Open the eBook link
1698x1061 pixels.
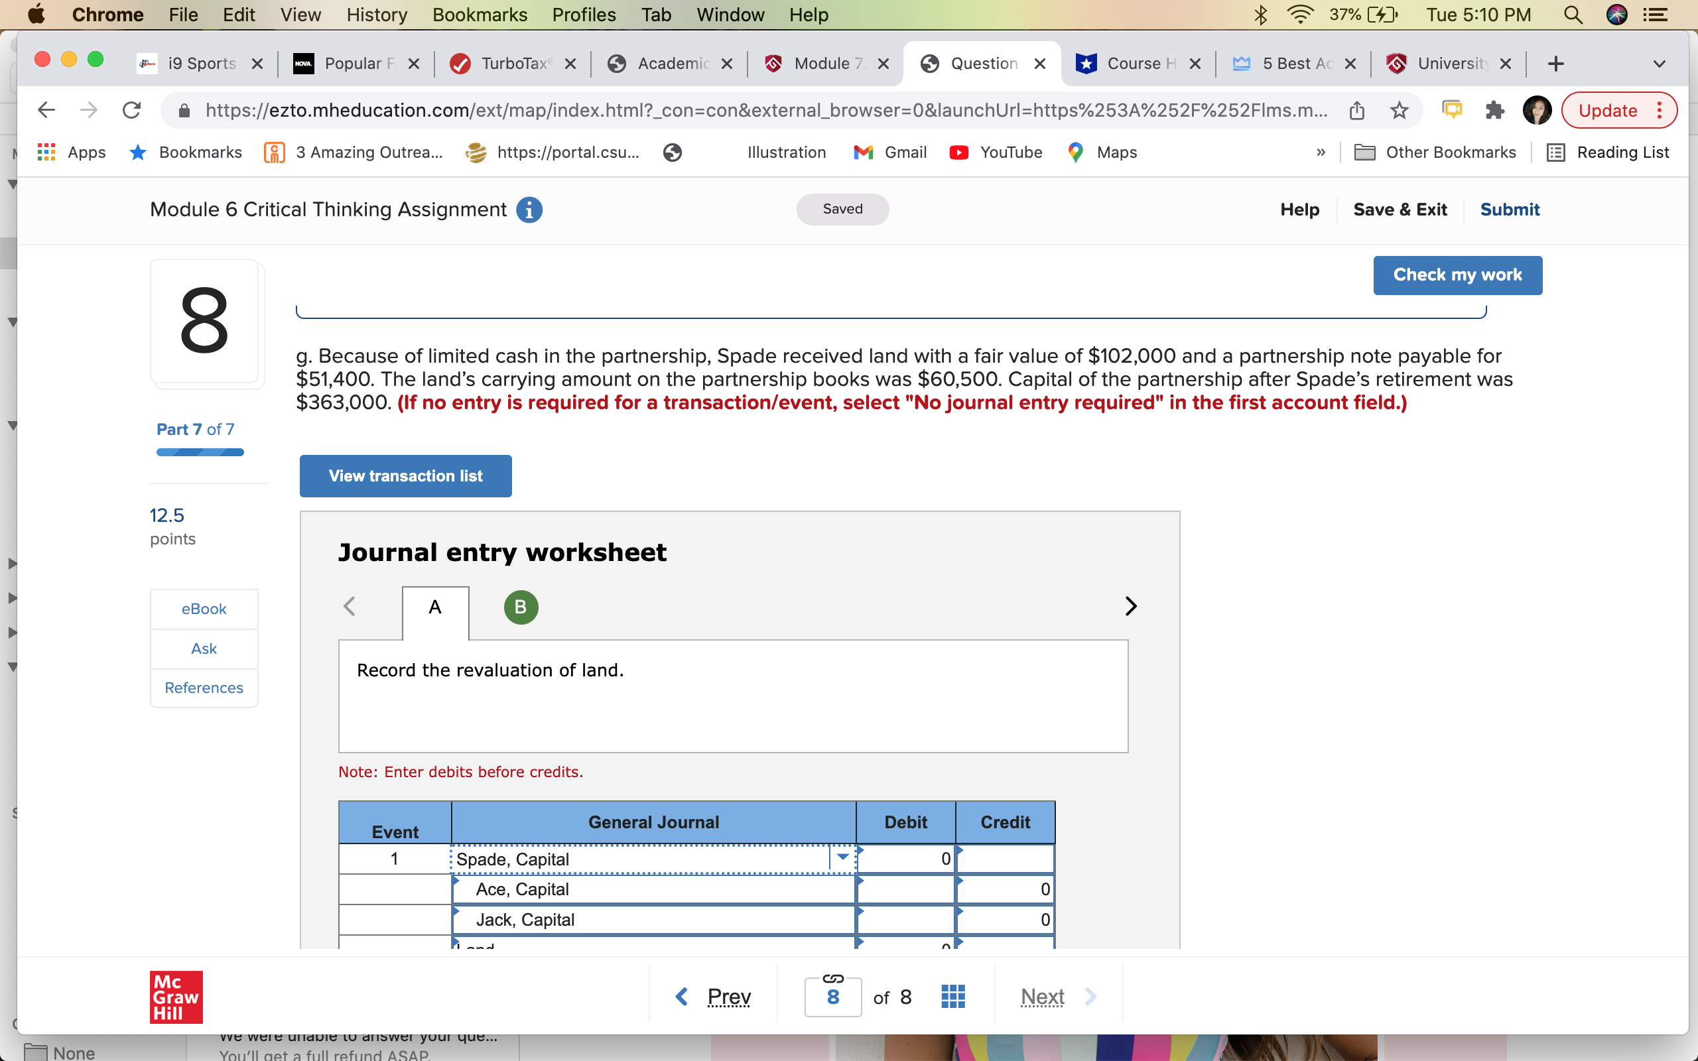tap(204, 609)
